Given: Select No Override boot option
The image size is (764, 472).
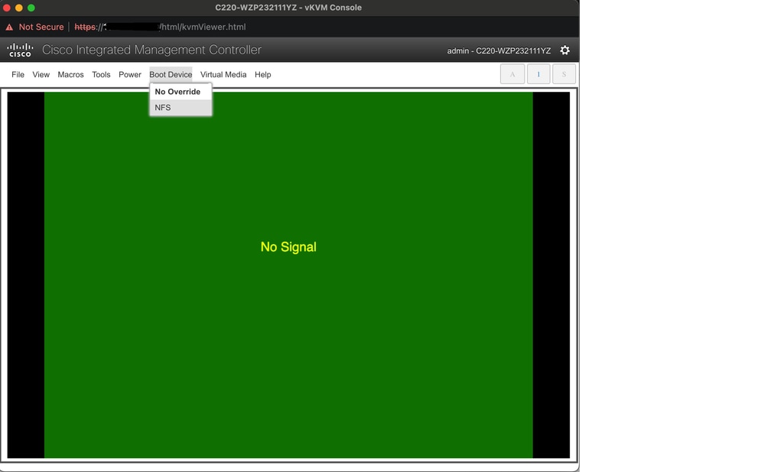Looking at the screenshot, I should (180, 92).
